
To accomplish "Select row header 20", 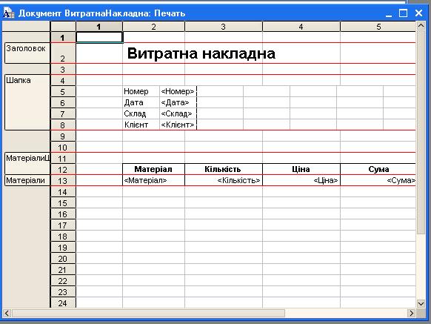I will pyautogui.click(x=63, y=259).
